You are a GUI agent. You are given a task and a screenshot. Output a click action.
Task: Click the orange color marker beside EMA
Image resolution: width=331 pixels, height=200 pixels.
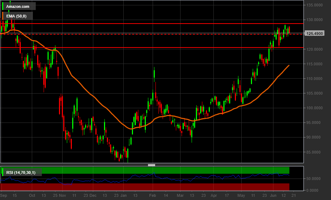tap(3, 16)
